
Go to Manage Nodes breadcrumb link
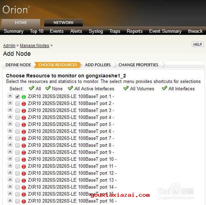(x=35, y=46)
